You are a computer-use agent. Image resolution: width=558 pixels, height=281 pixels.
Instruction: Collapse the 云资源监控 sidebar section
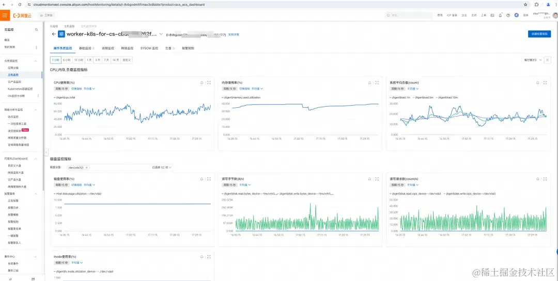(36, 61)
